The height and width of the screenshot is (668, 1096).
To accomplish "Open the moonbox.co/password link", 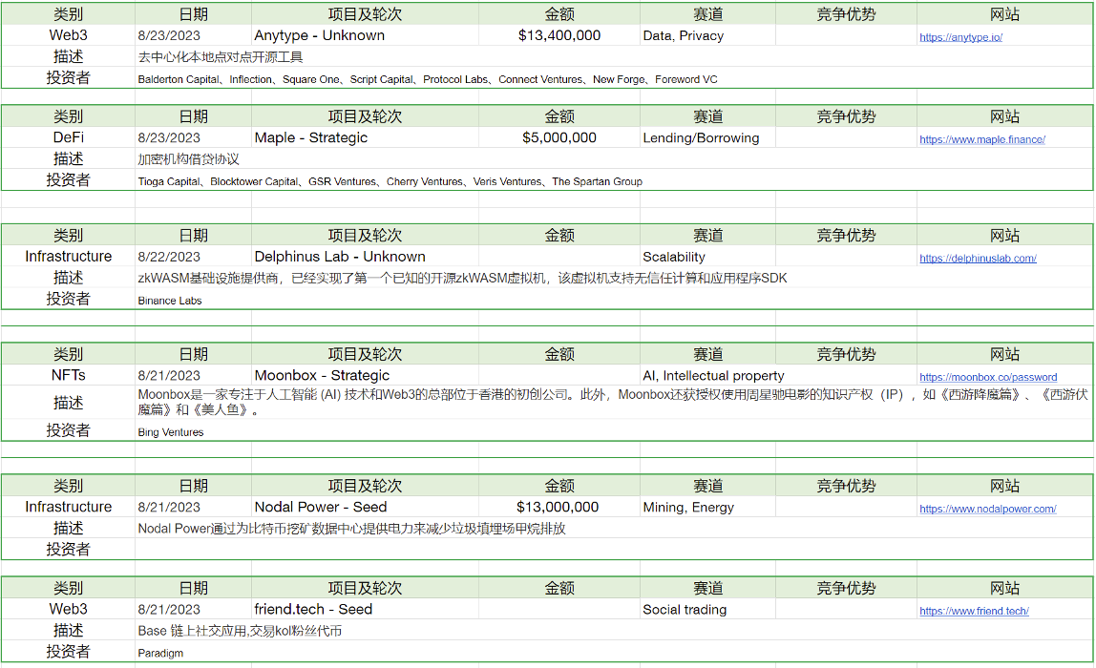I will (x=988, y=377).
